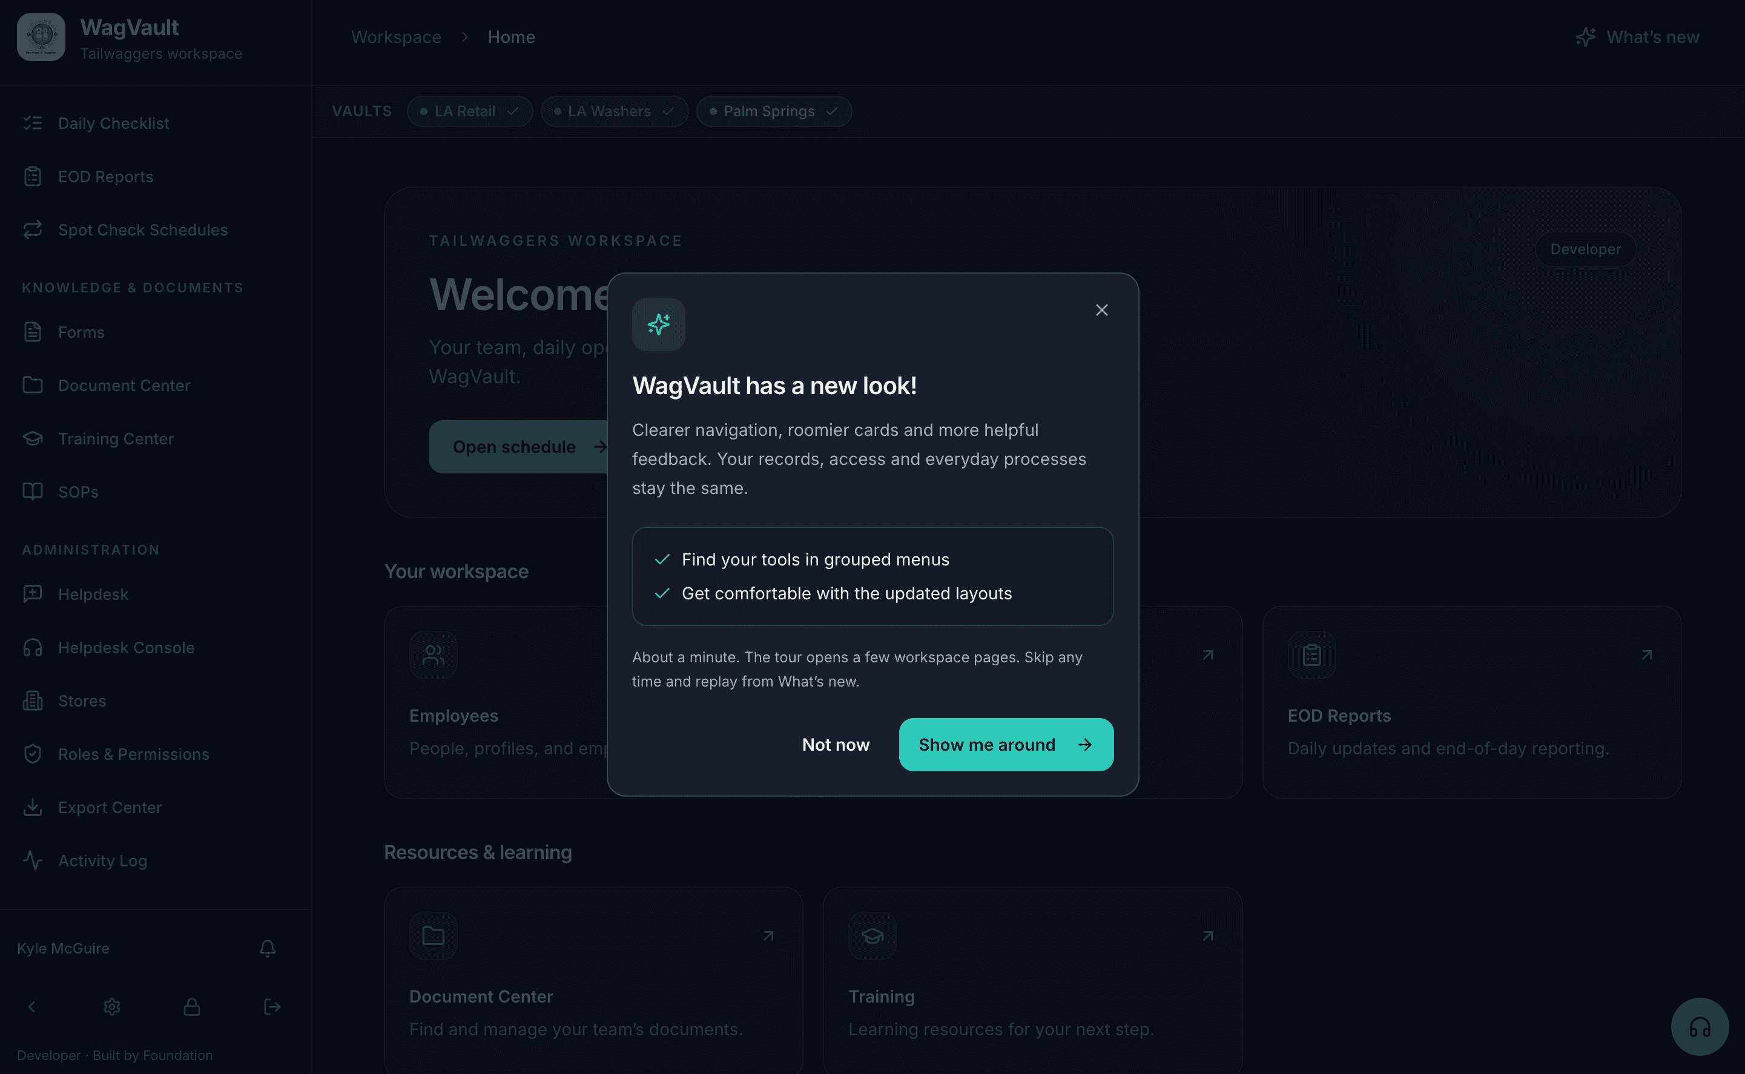
Task: Toggle the Palm Springs vault chip
Action: (x=773, y=111)
